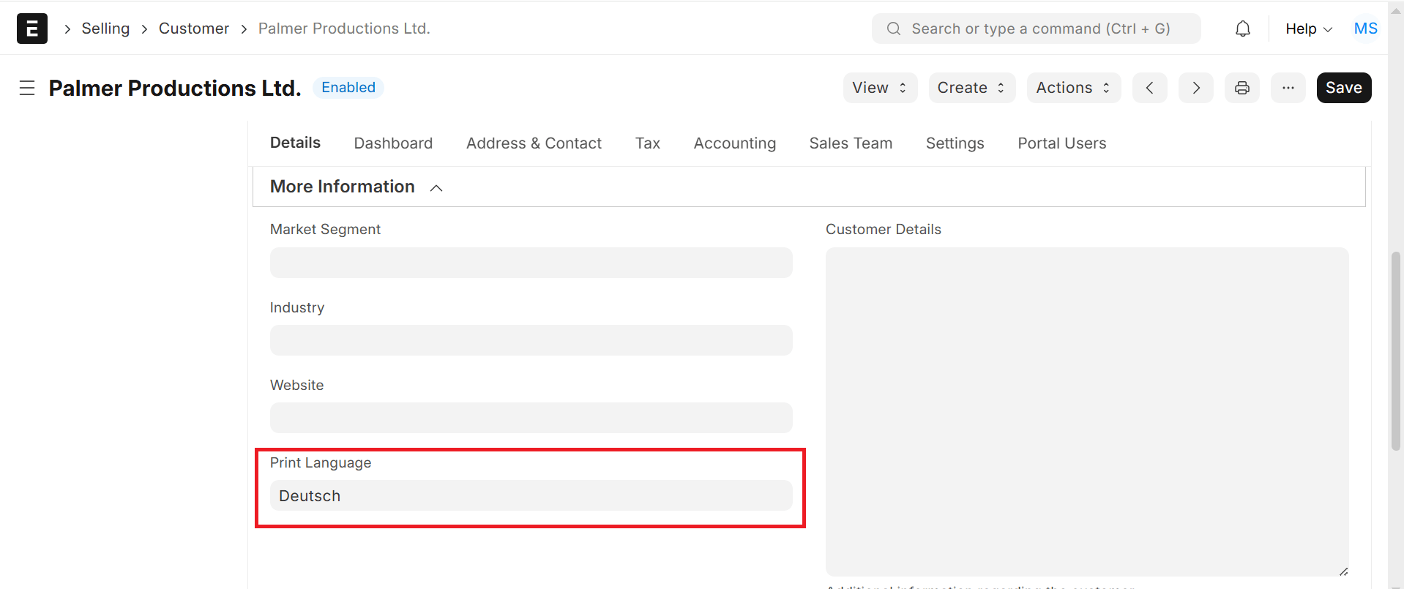
Task: Open the MS user avatar menu
Action: 1365,29
